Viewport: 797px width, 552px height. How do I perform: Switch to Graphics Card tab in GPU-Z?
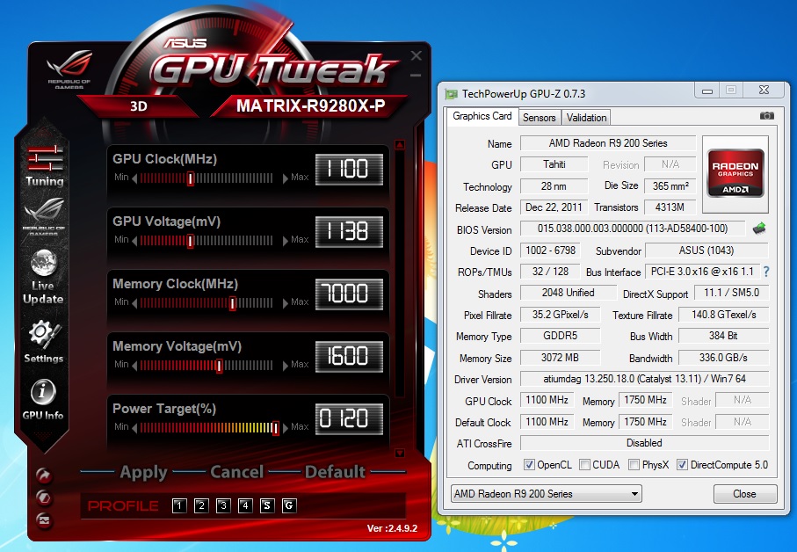(482, 116)
